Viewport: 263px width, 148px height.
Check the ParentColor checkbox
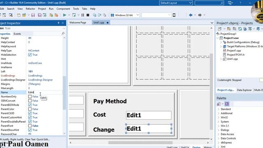pyautogui.click(x=30, y=109)
